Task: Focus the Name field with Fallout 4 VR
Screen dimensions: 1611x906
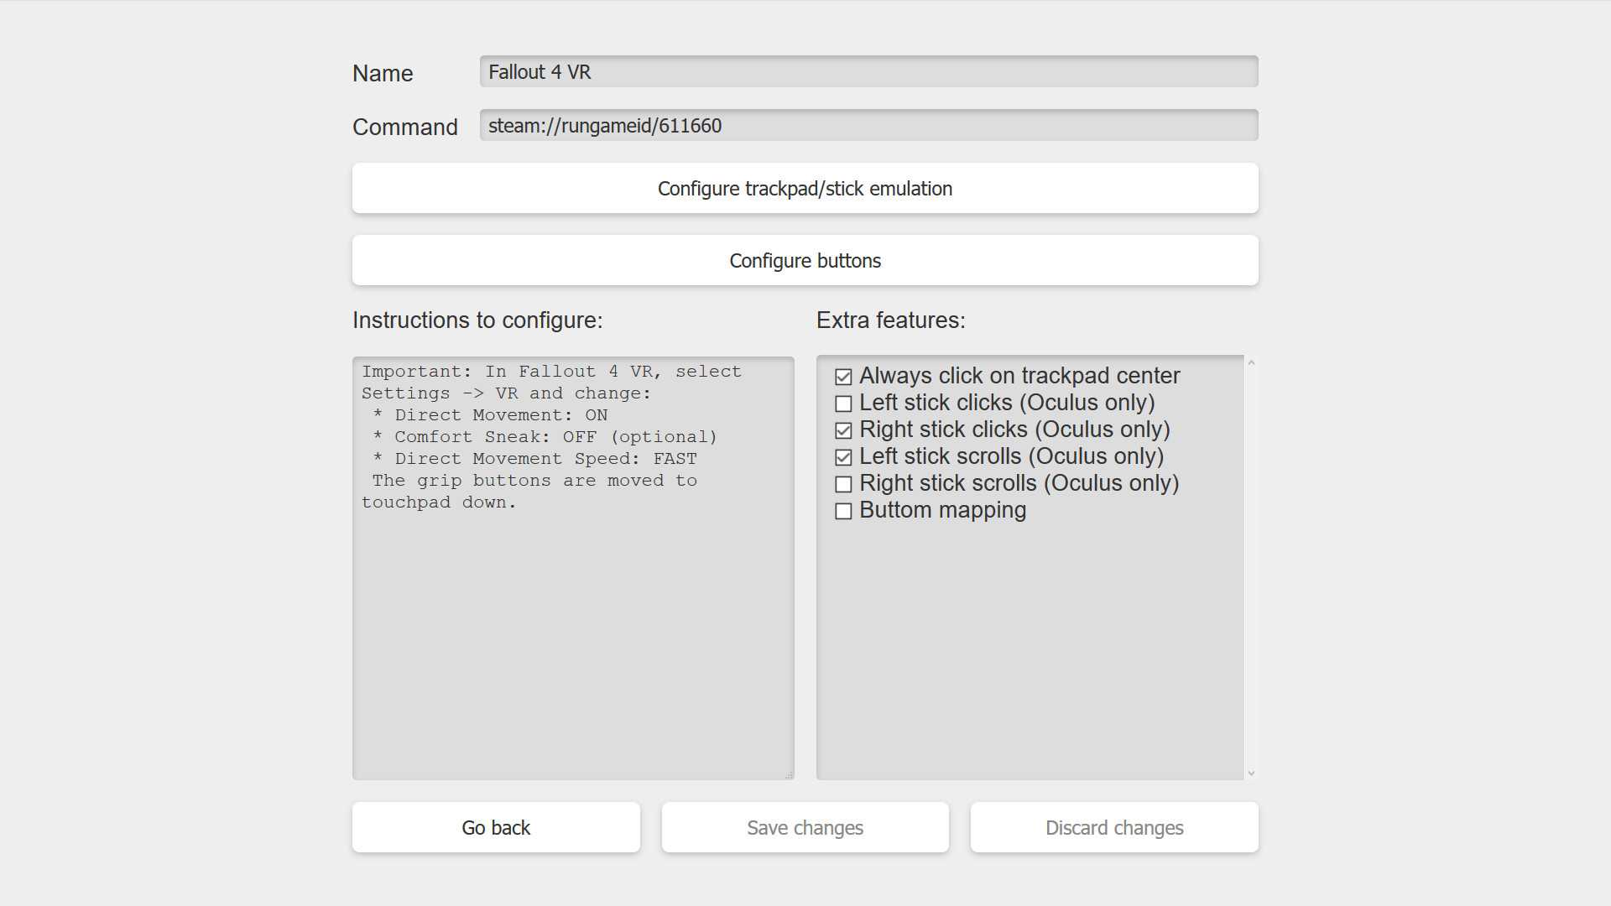Action: pos(868,71)
